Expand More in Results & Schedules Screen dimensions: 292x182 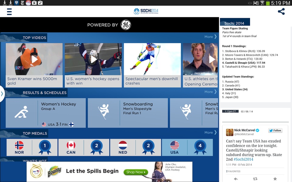coord(210,92)
